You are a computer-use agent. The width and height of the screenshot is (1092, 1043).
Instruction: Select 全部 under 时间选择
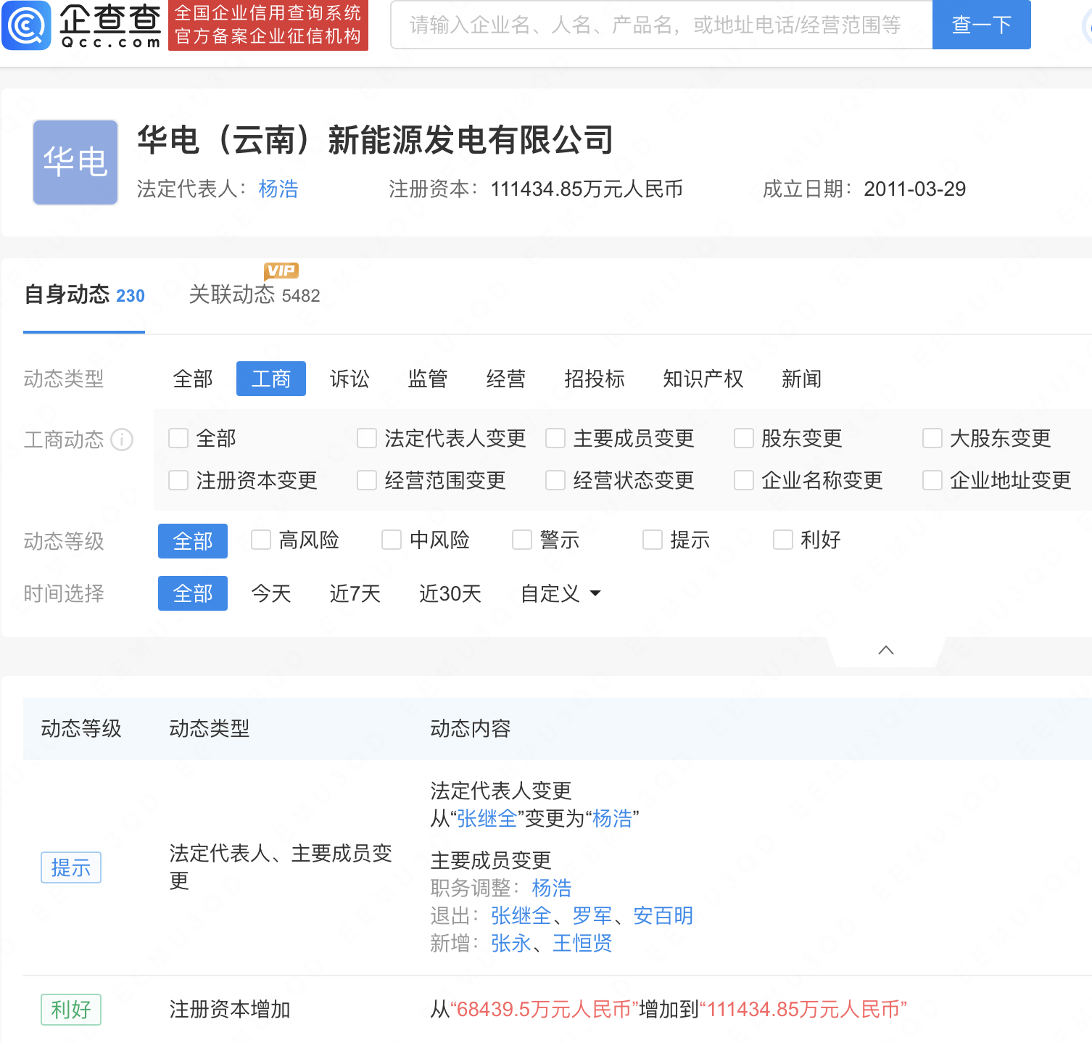(193, 593)
